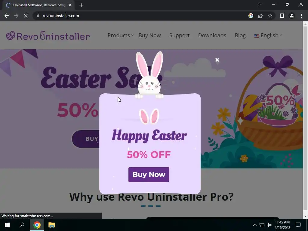The width and height of the screenshot is (308, 231).
Task: Open the Chrome side panel
Action: coord(282,16)
